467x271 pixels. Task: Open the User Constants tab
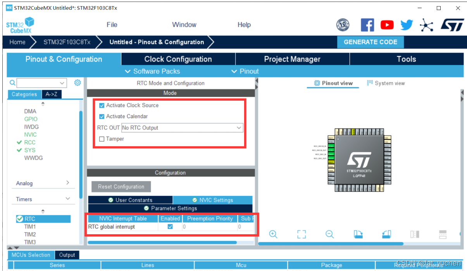pos(130,200)
